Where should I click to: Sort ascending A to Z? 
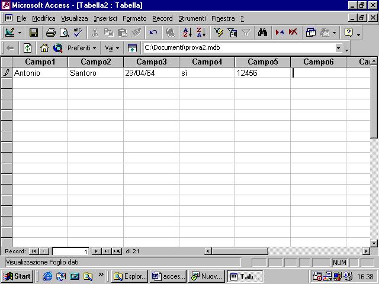187,33
